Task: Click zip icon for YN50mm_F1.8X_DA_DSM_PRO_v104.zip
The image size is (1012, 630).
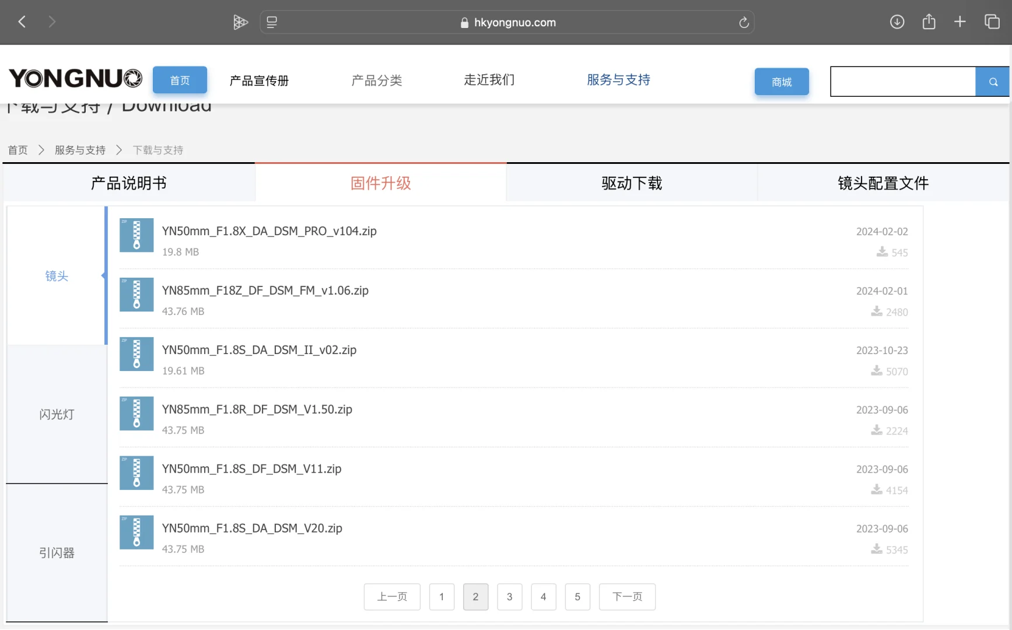Action: point(136,235)
